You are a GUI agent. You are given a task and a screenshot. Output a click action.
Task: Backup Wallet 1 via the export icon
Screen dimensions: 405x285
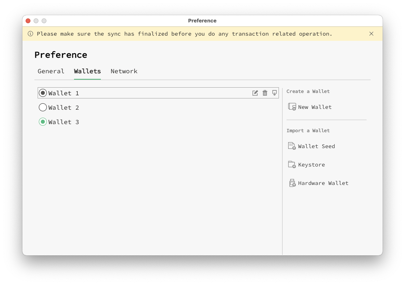(274, 92)
